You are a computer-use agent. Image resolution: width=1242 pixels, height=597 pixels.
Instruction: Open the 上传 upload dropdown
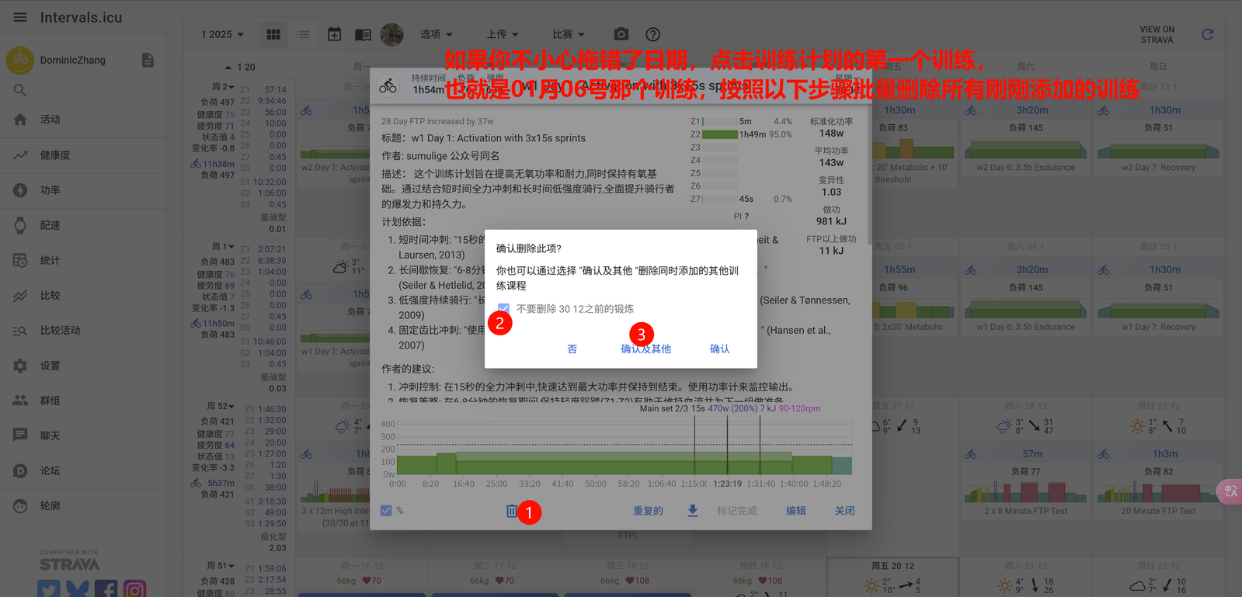click(502, 34)
